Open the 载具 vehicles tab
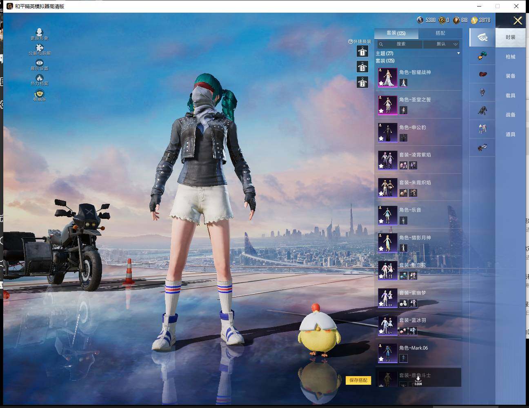 click(x=510, y=96)
